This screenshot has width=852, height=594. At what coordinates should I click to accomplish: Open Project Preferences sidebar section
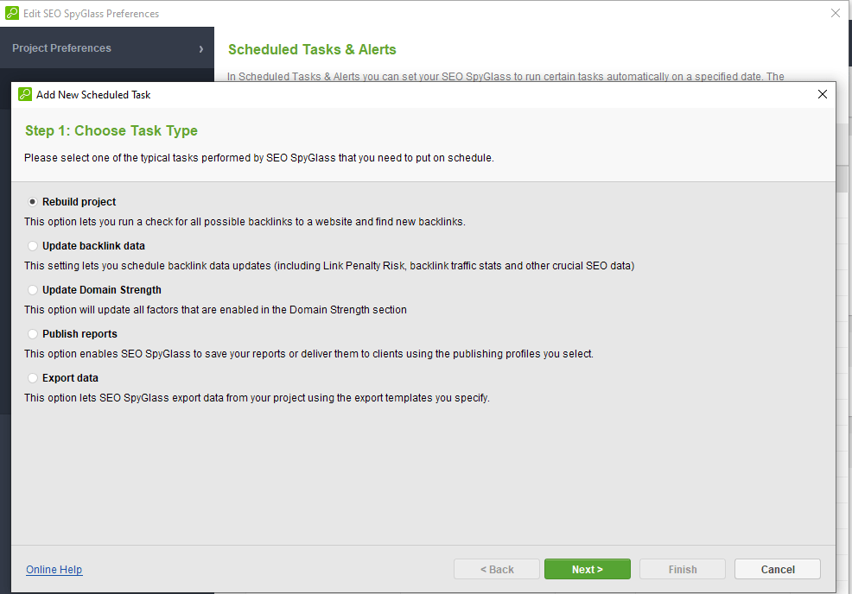pos(107,47)
